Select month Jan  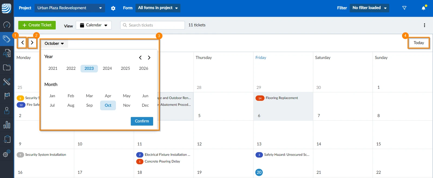[x=52, y=96]
